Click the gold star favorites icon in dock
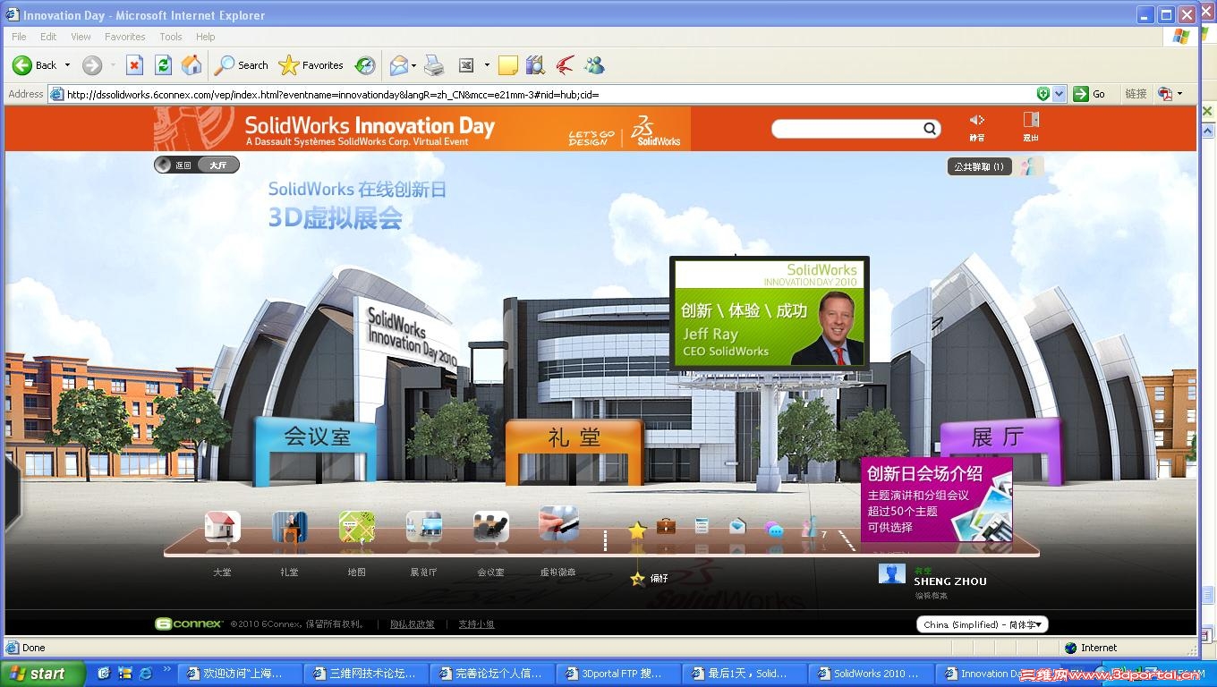The height and width of the screenshot is (687, 1217). tap(637, 530)
